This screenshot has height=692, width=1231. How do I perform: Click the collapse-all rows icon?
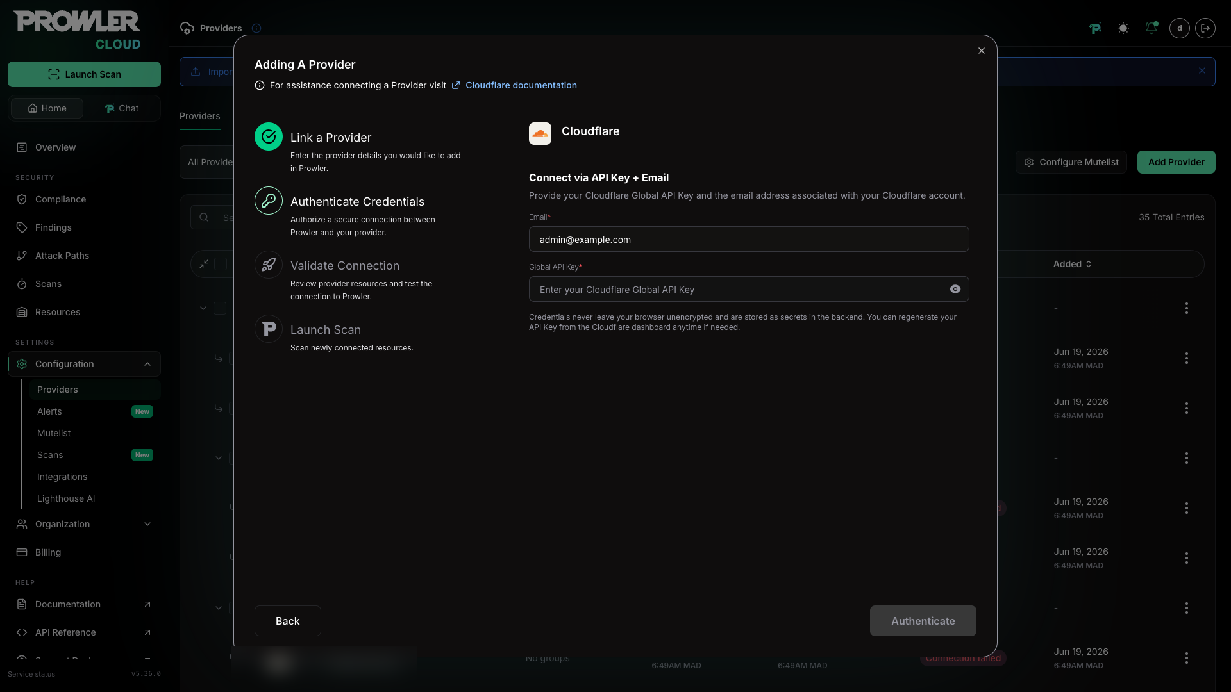coord(204,264)
